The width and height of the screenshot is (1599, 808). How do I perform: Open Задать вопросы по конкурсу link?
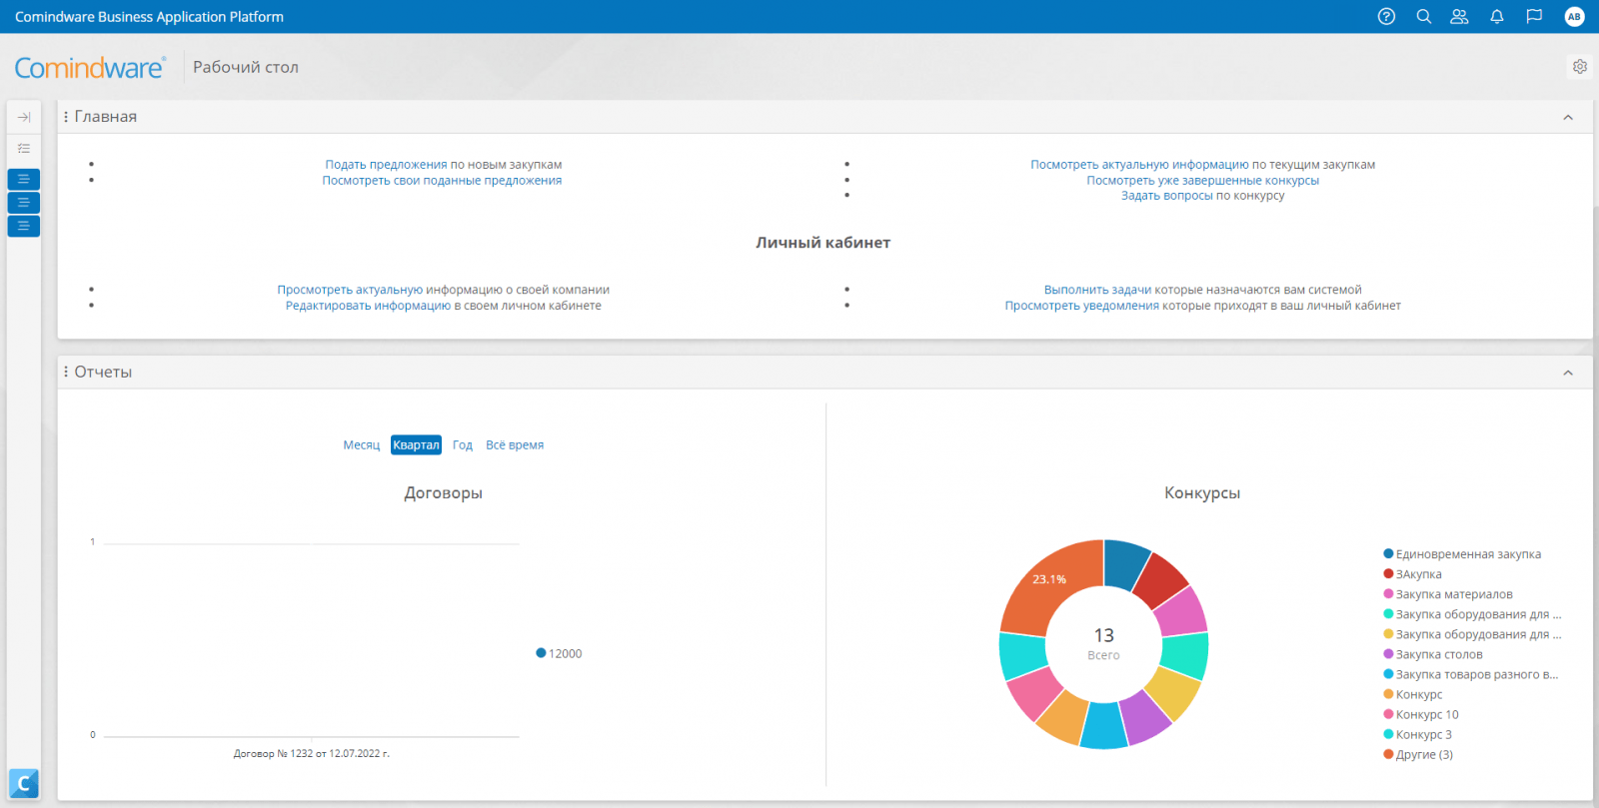(x=1202, y=196)
